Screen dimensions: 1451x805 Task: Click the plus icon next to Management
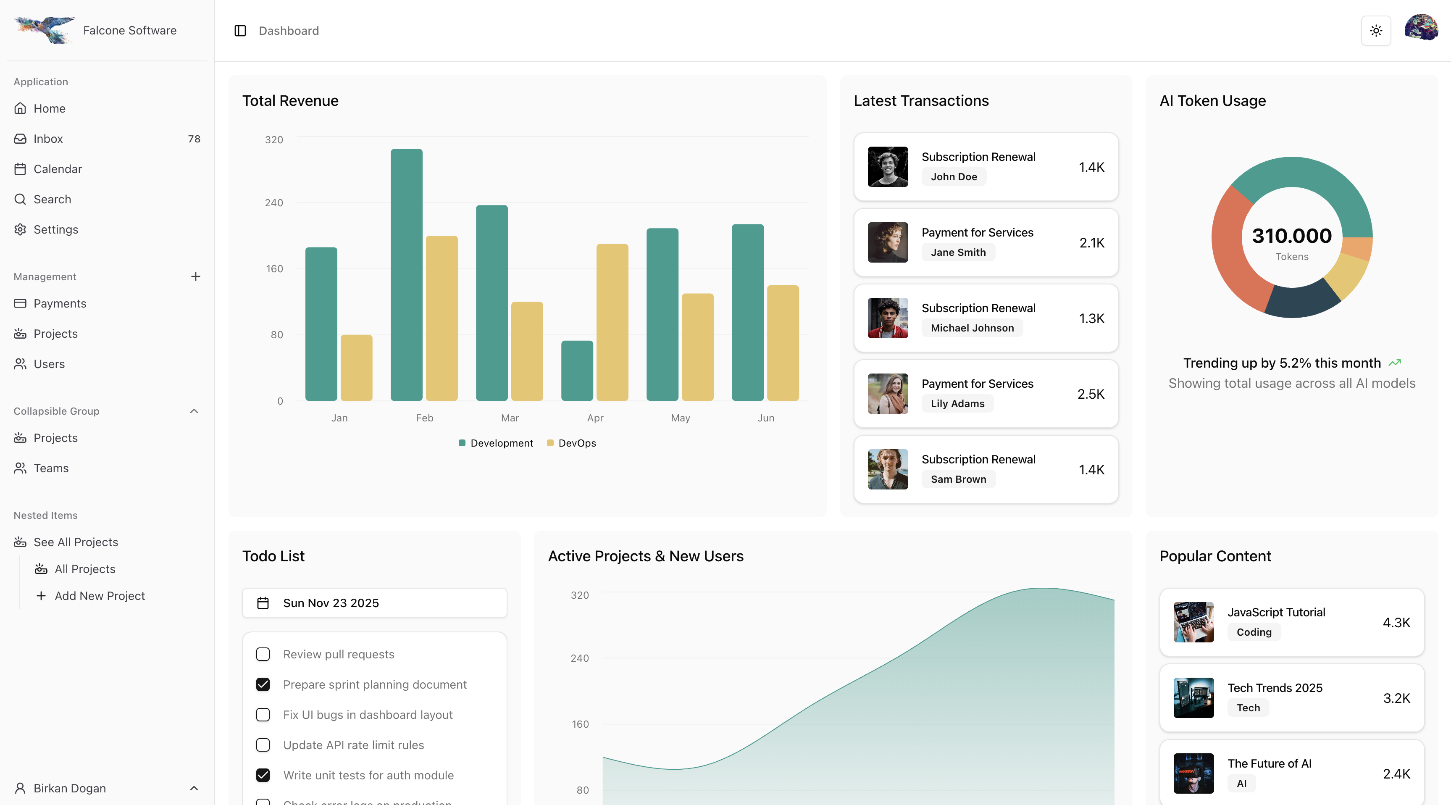click(195, 276)
